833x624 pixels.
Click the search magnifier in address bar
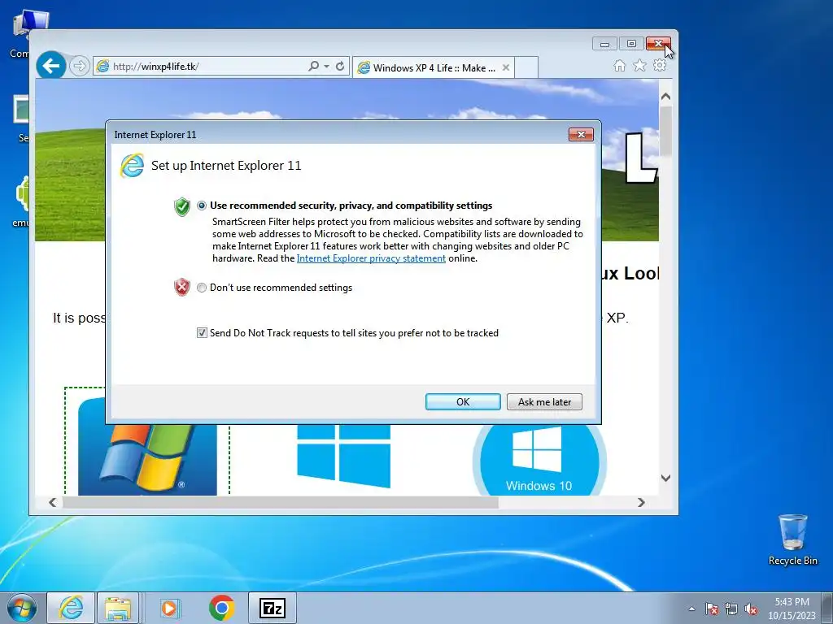pos(313,66)
